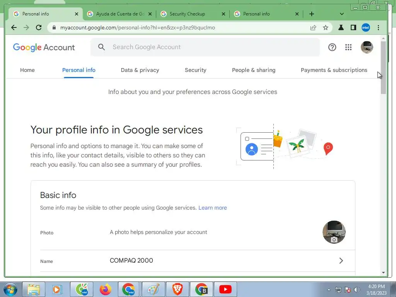Open the Paint app in taskbar
Viewport: 396px width, 297px height.
[x=153, y=289]
